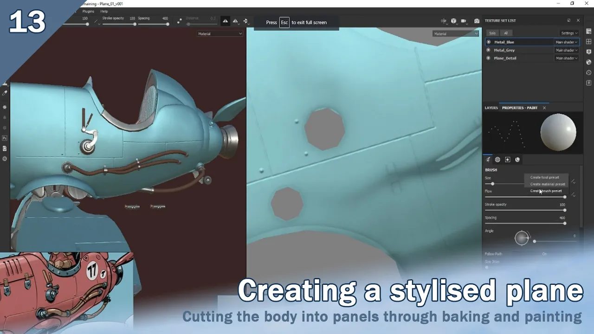Image resolution: width=594 pixels, height=334 pixels.
Task: Open the Shader settings icon in dock
Action: click(588, 51)
